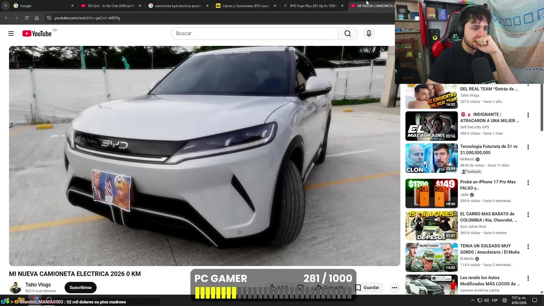Open options menu for Autos Modificados video
Screen dimensions: 544x306
tap(528, 278)
